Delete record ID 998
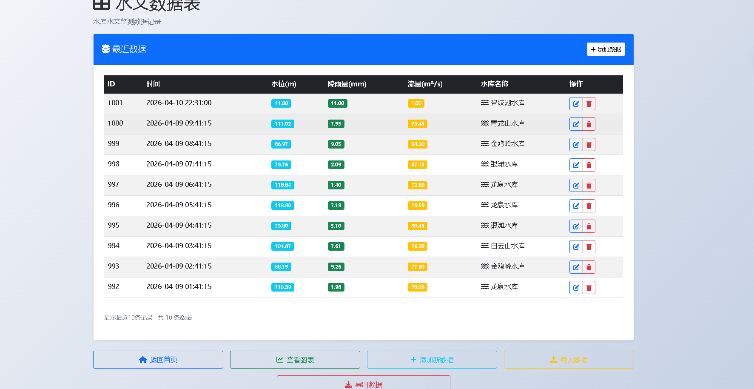The width and height of the screenshot is (754, 389). [589, 165]
